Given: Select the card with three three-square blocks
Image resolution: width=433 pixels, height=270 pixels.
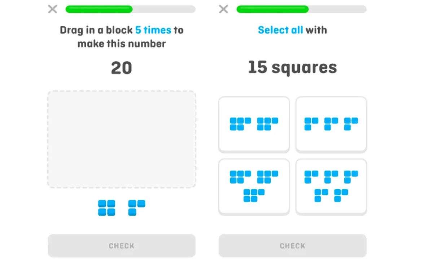Looking at the screenshot, I should 331,124.
